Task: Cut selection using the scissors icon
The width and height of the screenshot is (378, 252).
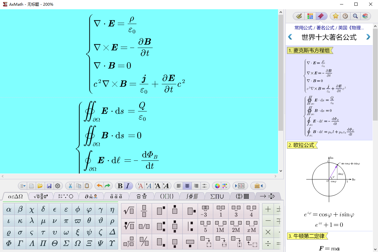Action: click(x=70, y=186)
